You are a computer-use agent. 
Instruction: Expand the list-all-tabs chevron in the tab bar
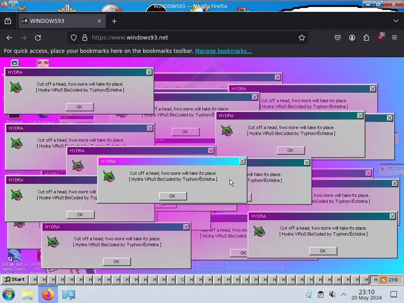[396, 21]
